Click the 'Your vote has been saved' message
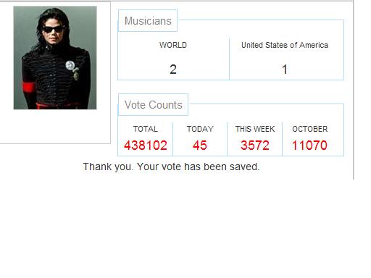Image resolution: width=371 pixels, height=278 pixels. click(x=199, y=167)
